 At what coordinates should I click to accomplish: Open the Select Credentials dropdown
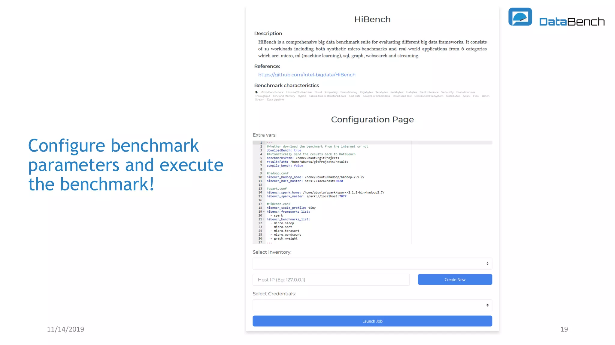tap(372, 305)
